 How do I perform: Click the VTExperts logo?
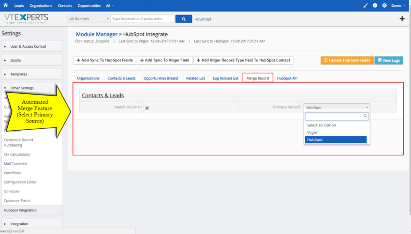(26, 19)
